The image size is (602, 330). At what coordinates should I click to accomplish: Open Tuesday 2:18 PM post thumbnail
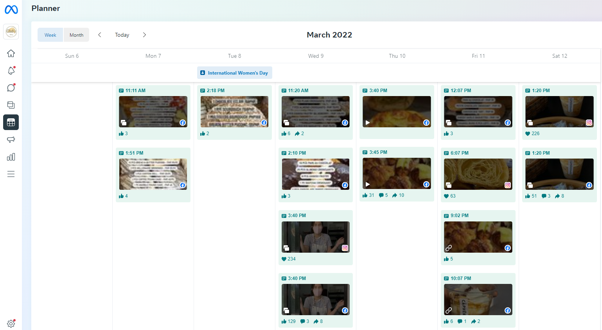coord(234,112)
